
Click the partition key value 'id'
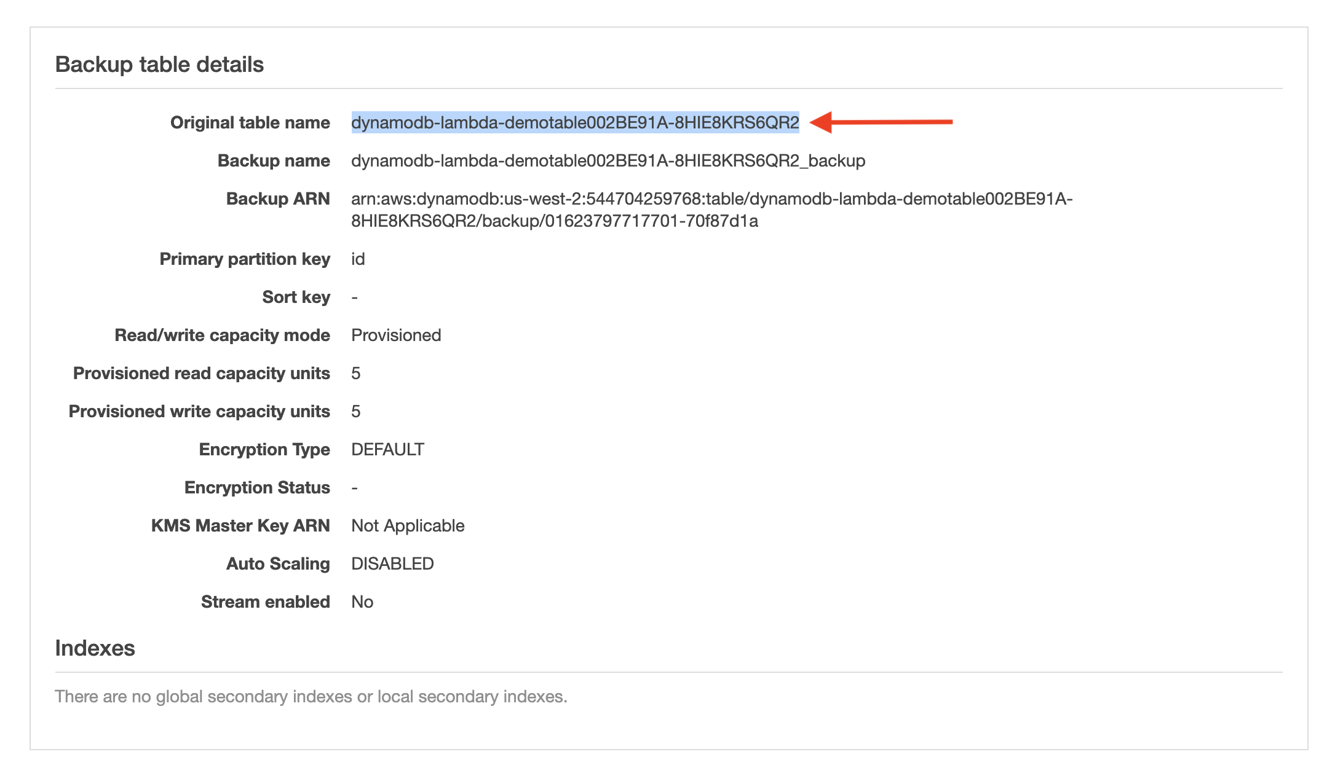click(358, 259)
